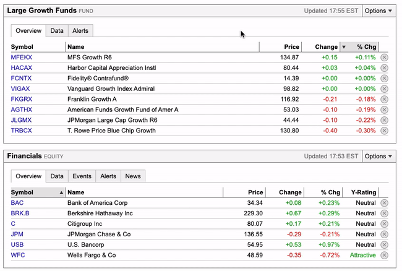Open News tab in Financials

133,176
